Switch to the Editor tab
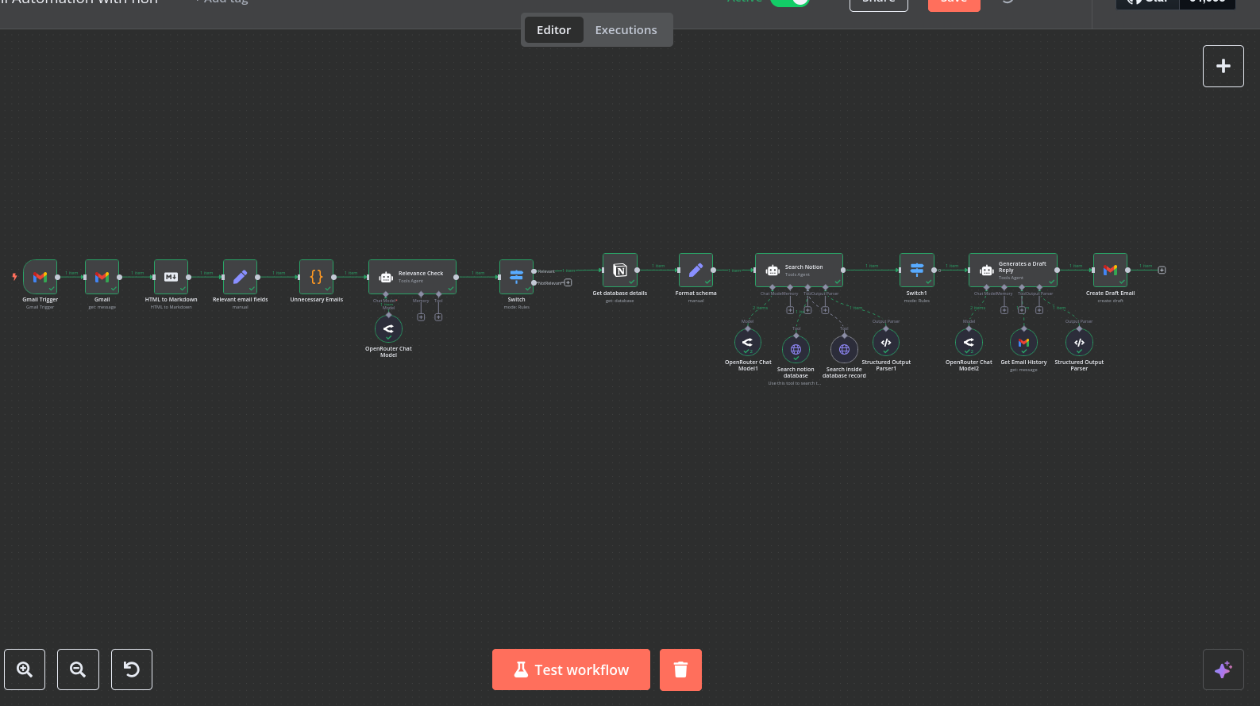Screen dimensions: 1260x706 (553, 30)
